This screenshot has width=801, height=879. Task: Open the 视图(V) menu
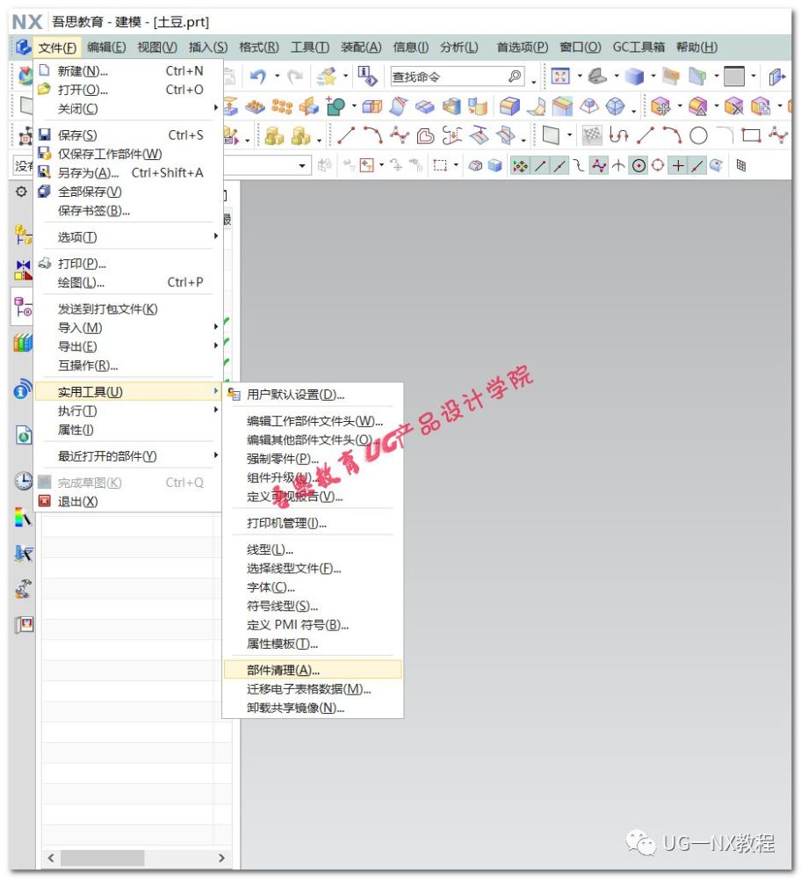[157, 47]
